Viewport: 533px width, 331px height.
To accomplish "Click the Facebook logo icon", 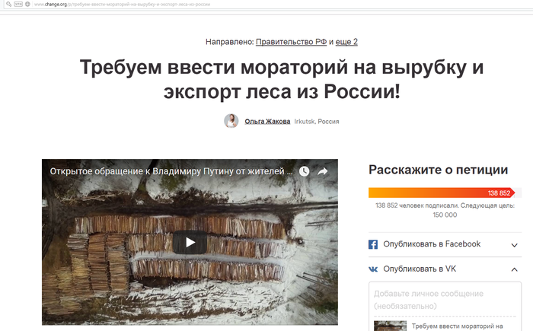I will [x=373, y=244].
